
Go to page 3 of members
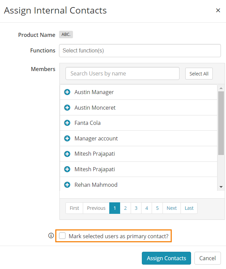coord(136,208)
